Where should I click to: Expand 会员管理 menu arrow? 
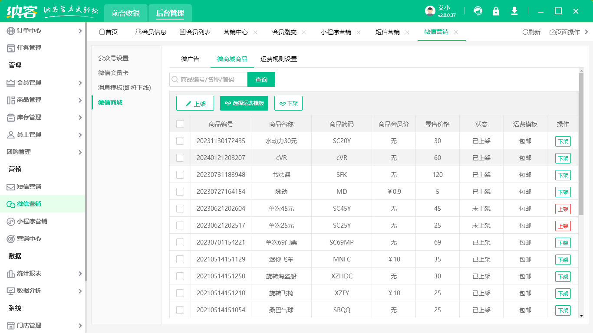point(80,83)
